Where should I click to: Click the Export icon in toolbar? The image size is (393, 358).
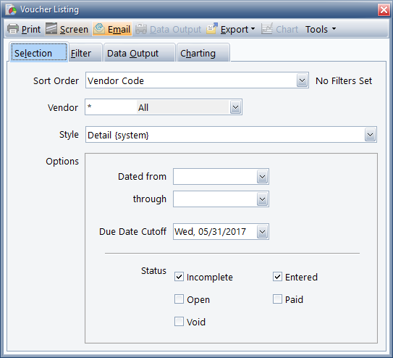(x=212, y=28)
